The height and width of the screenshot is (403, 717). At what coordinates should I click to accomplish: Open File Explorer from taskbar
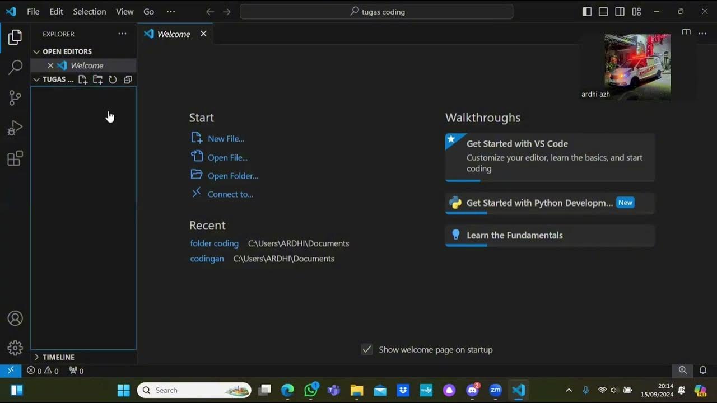point(357,390)
